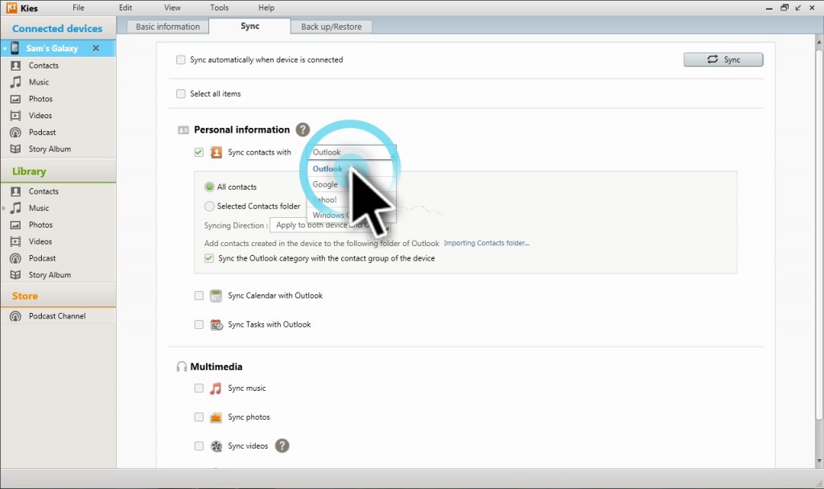The image size is (824, 489).
Task: Click the Sync button
Action: pyautogui.click(x=723, y=60)
